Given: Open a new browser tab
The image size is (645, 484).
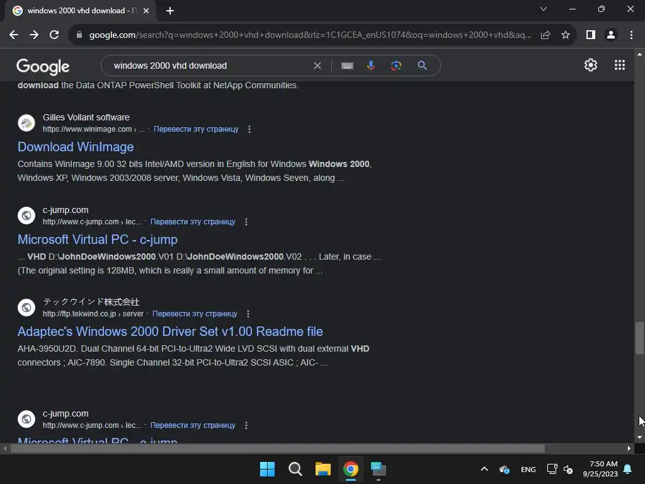Looking at the screenshot, I should pyautogui.click(x=170, y=11).
